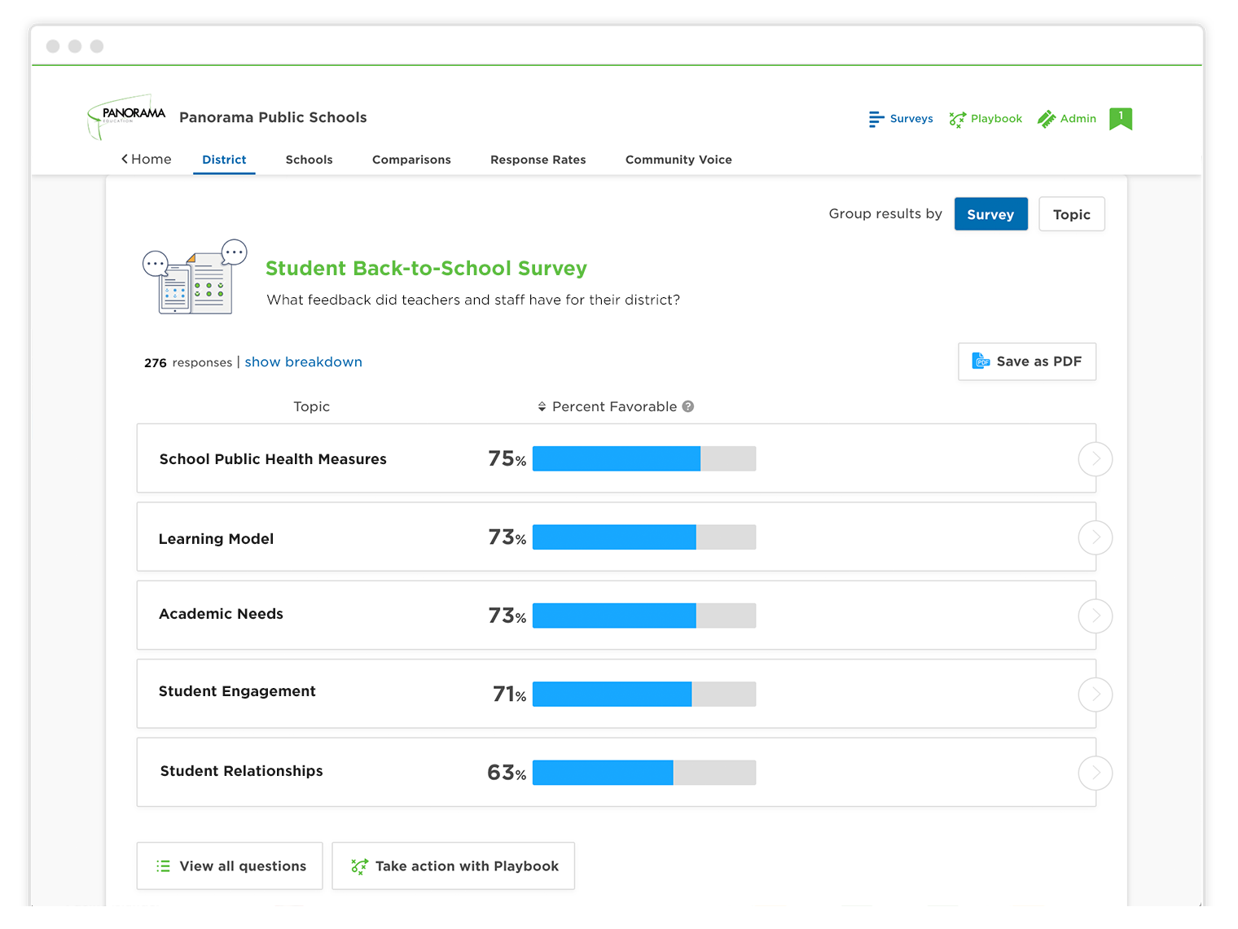Open Surveys from the top navigation icon
Image resolution: width=1238 pixels, height=929 pixels.
875,119
